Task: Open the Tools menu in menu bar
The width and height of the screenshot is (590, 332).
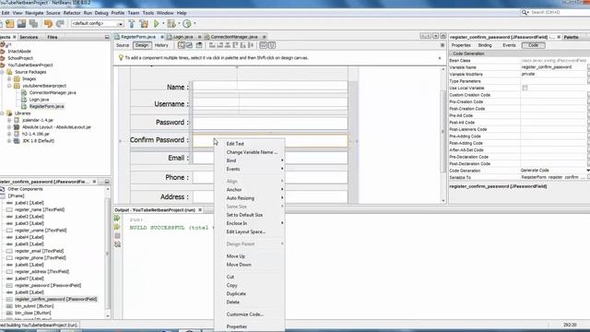Action: point(147,13)
